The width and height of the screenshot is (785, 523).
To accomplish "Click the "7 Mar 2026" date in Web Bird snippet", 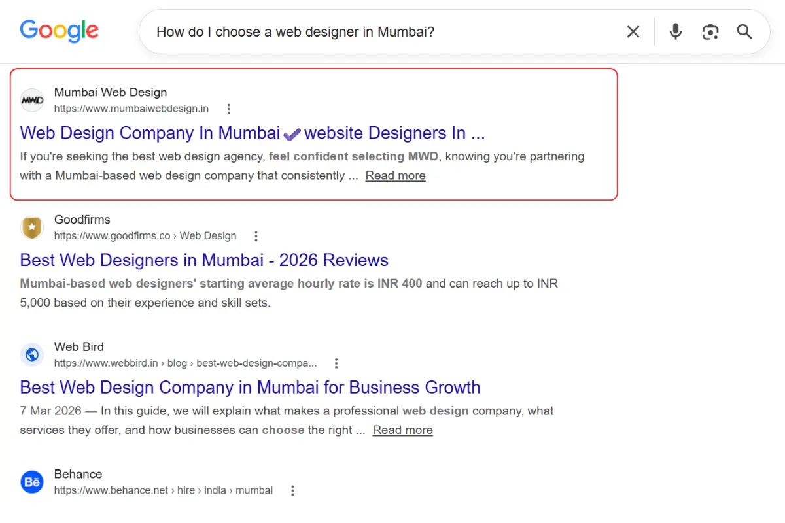I will [50, 411].
